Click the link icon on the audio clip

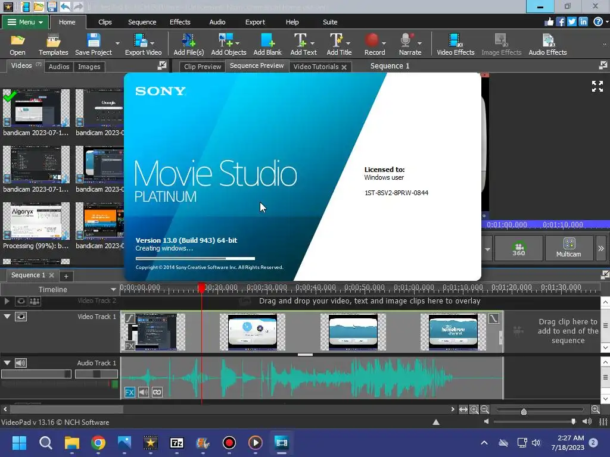coord(157,392)
